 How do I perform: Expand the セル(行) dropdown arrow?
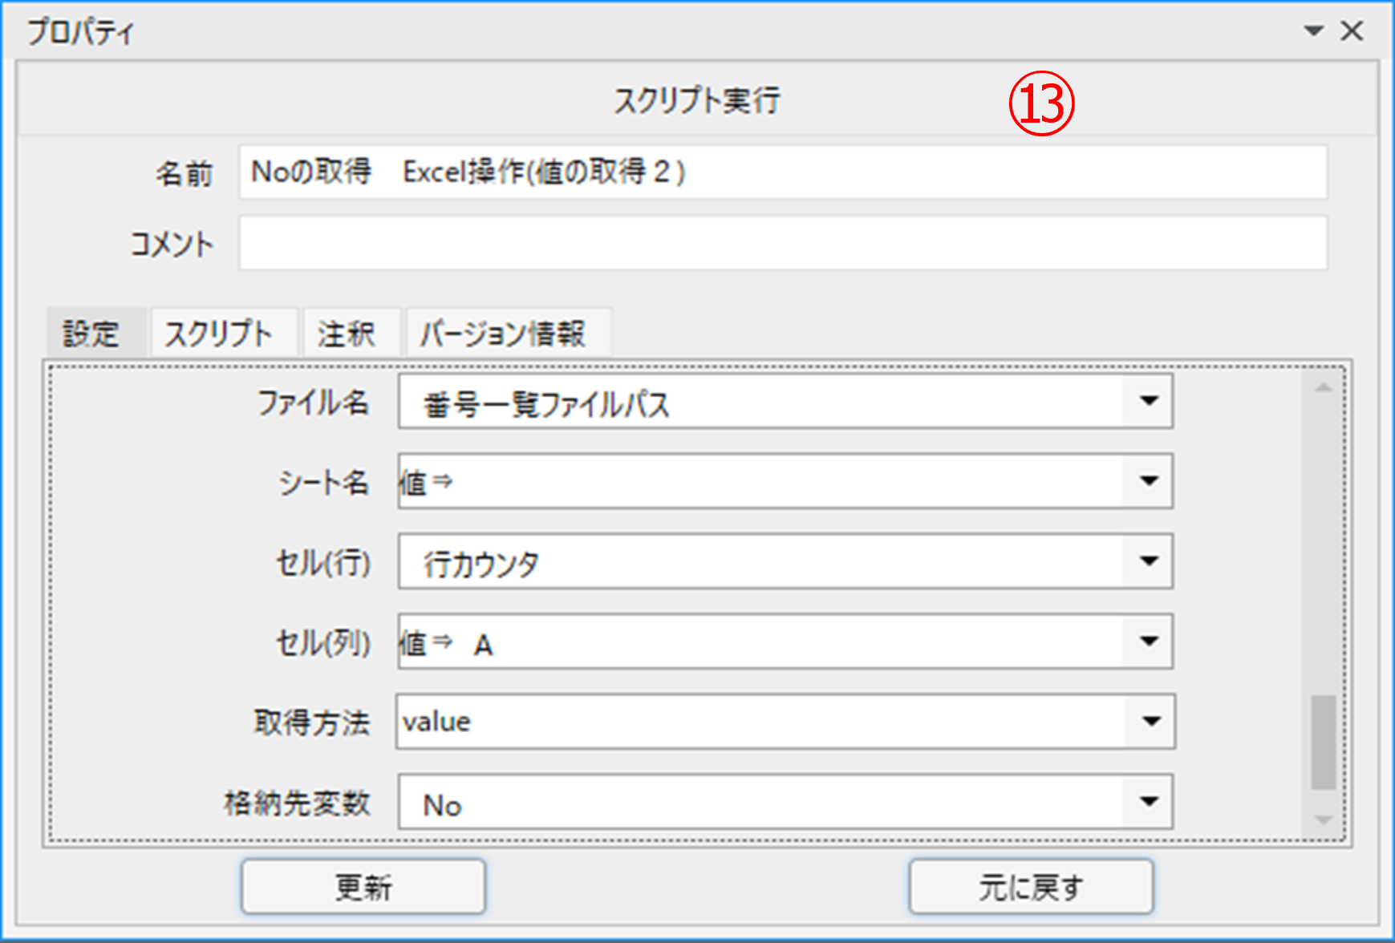[1149, 561]
